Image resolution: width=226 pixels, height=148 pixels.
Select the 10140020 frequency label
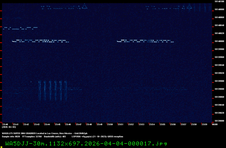[x=219, y=33]
